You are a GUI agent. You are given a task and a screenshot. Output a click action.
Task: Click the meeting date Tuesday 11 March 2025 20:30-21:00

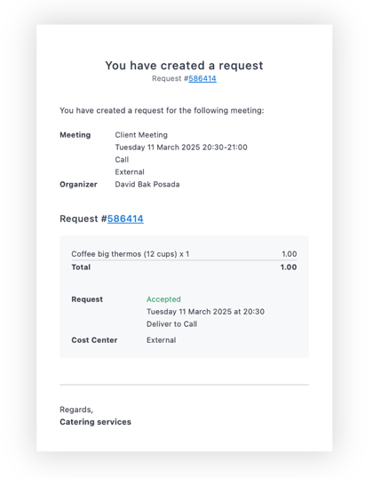pos(181,147)
